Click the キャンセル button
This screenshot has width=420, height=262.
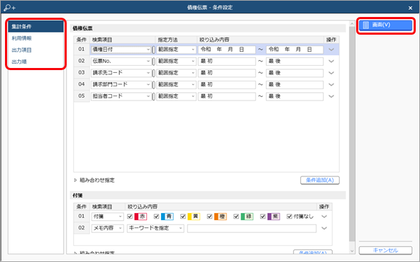tap(385, 250)
